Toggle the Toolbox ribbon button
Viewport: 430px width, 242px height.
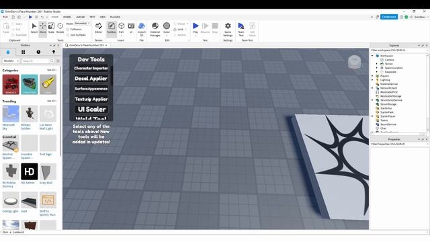pos(112,28)
